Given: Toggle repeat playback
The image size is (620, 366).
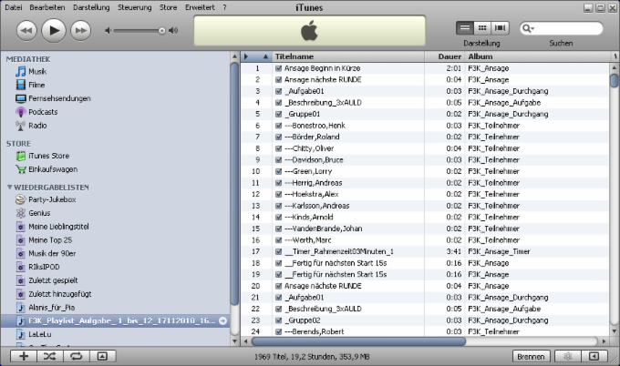Looking at the screenshot, I should click(x=77, y=356).
